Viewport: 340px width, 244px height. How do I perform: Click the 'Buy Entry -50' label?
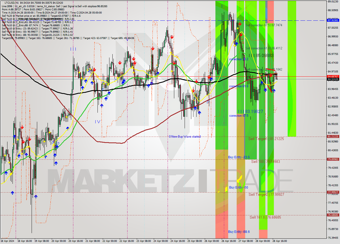(239, 188)
